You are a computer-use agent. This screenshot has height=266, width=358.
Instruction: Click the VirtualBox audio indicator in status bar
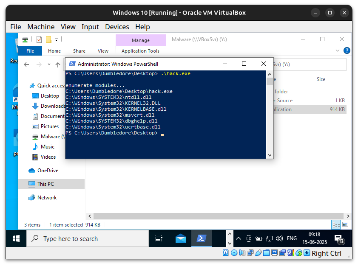pos(242,253)
